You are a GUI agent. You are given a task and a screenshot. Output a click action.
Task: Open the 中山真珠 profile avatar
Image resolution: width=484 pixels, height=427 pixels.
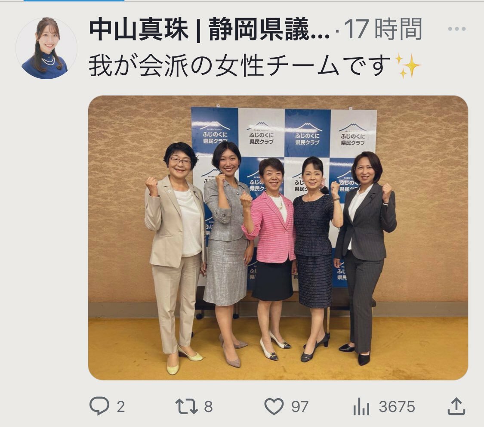(x=46, y=48)
